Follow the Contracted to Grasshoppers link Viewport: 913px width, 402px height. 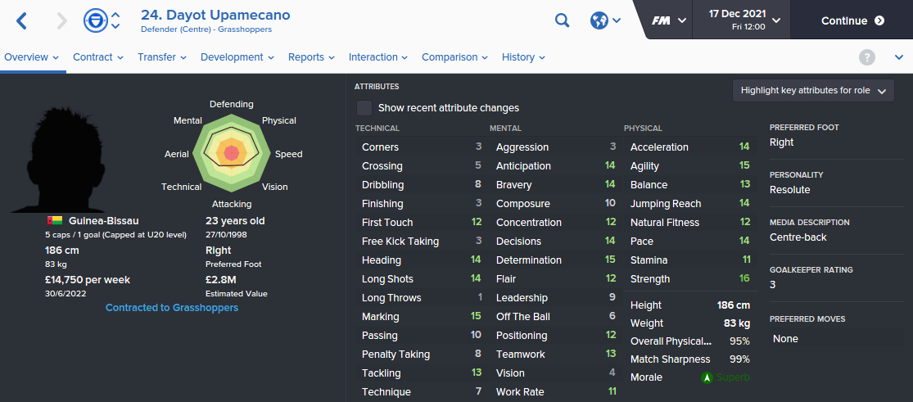(172, 308)
